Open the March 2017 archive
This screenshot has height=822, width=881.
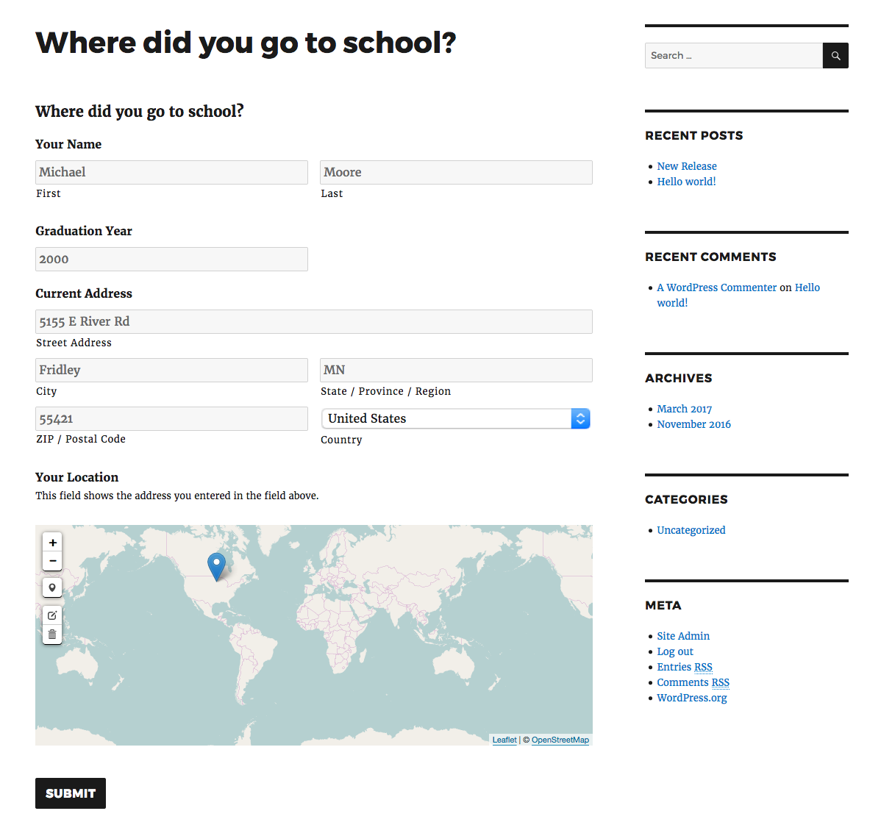(685, 409)
